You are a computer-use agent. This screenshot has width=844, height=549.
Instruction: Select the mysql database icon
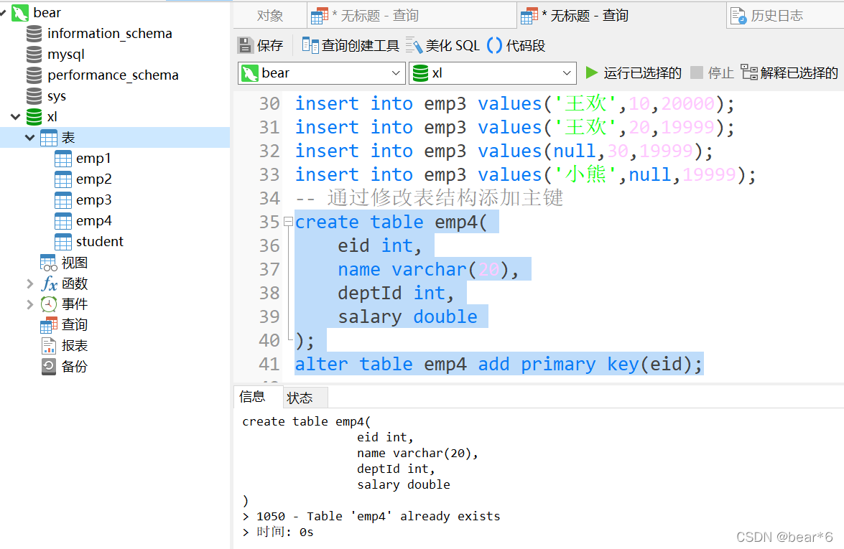click(x=34, y=55)
